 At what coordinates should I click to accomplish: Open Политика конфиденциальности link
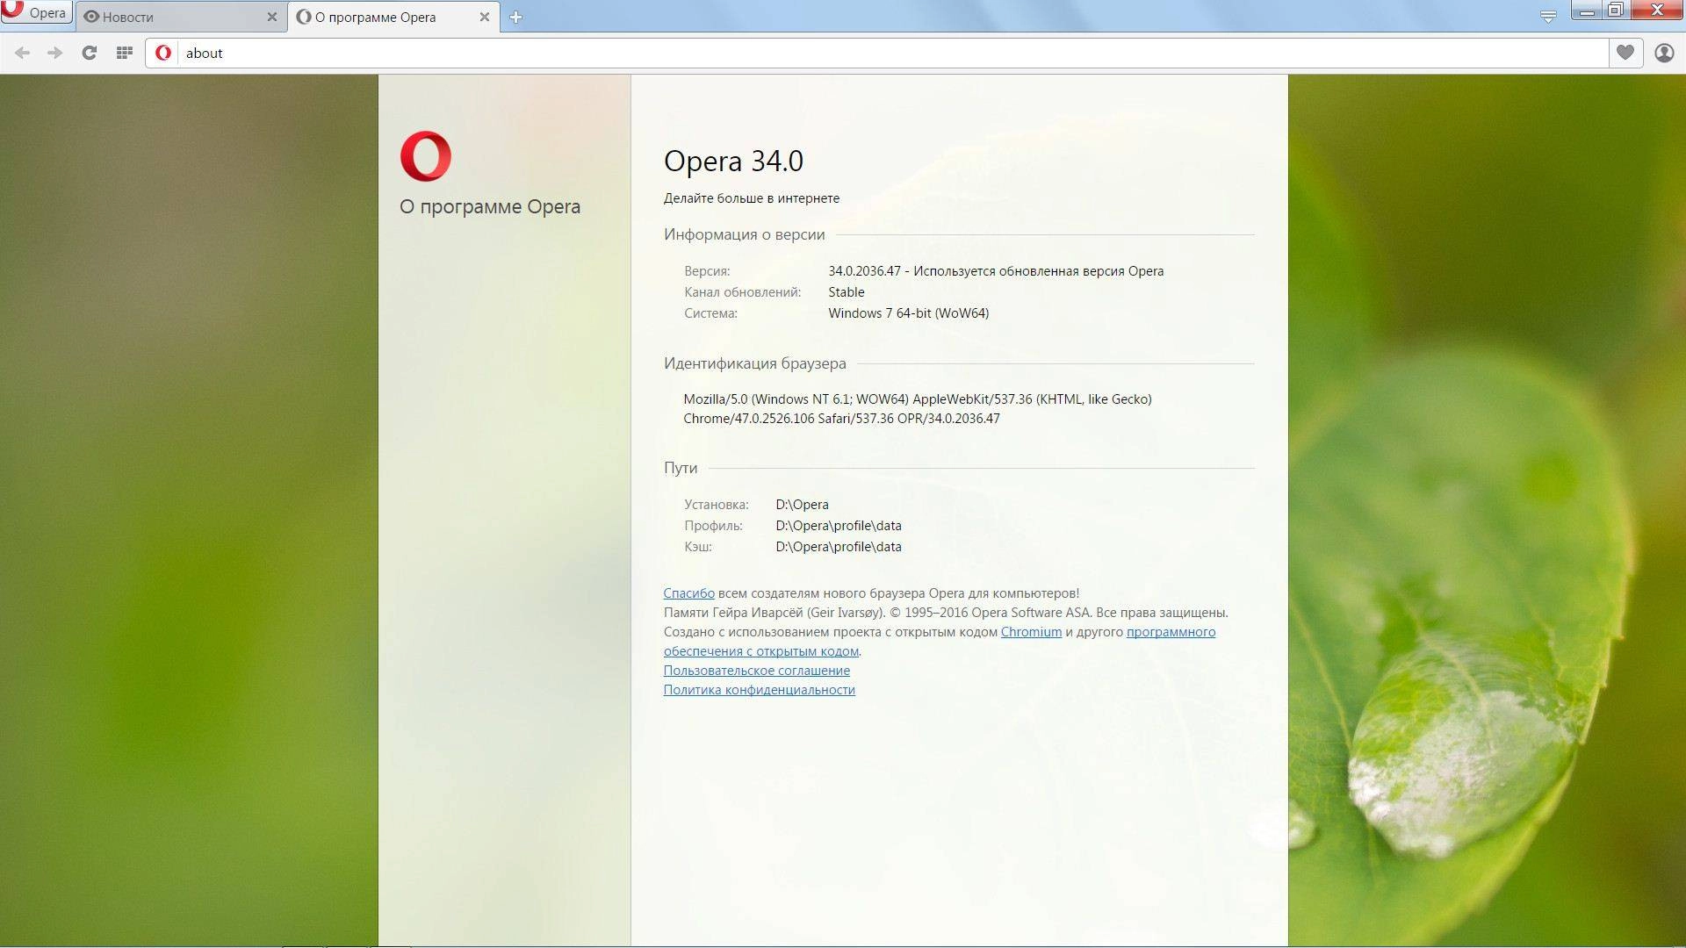tap(759, 690)
